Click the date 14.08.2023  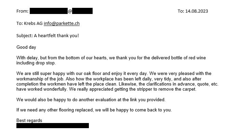pyautogui.click(x=197, y=11)
